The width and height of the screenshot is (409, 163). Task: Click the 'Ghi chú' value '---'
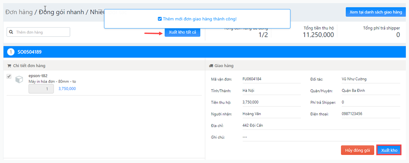click(x=244, y=137)
